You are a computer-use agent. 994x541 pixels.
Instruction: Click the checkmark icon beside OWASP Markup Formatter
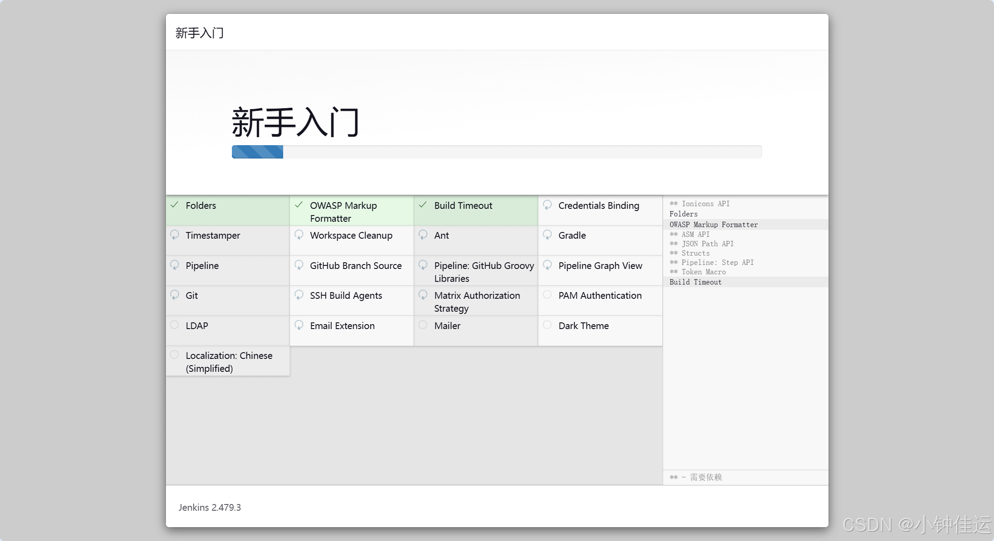[299, 205]
